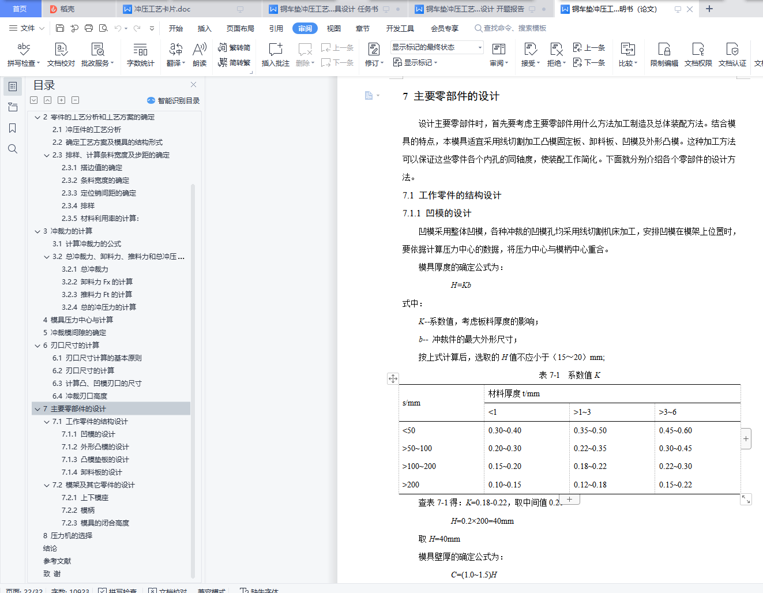Go to previous revision with 上一条

[589, 47]
